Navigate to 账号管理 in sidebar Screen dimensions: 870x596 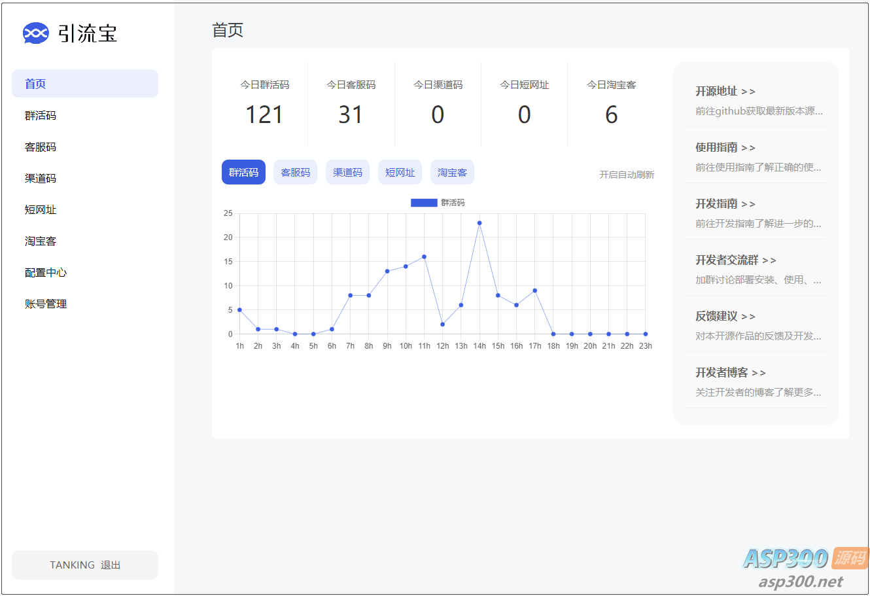(x=46, y=304)
